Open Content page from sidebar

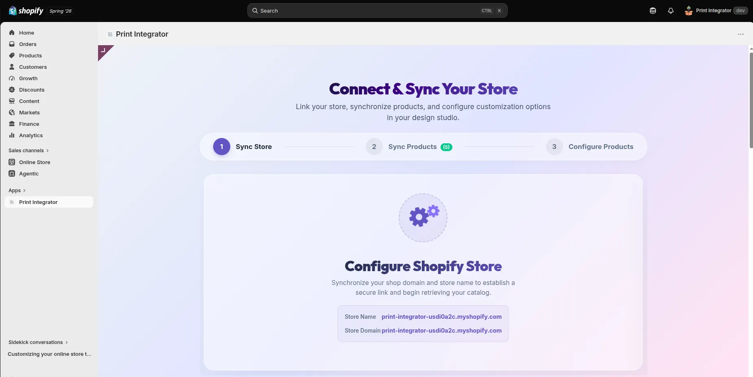pos(49,101)
